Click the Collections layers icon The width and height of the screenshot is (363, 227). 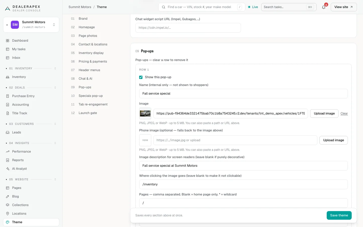pyautogui.click(x=8, y=205)
